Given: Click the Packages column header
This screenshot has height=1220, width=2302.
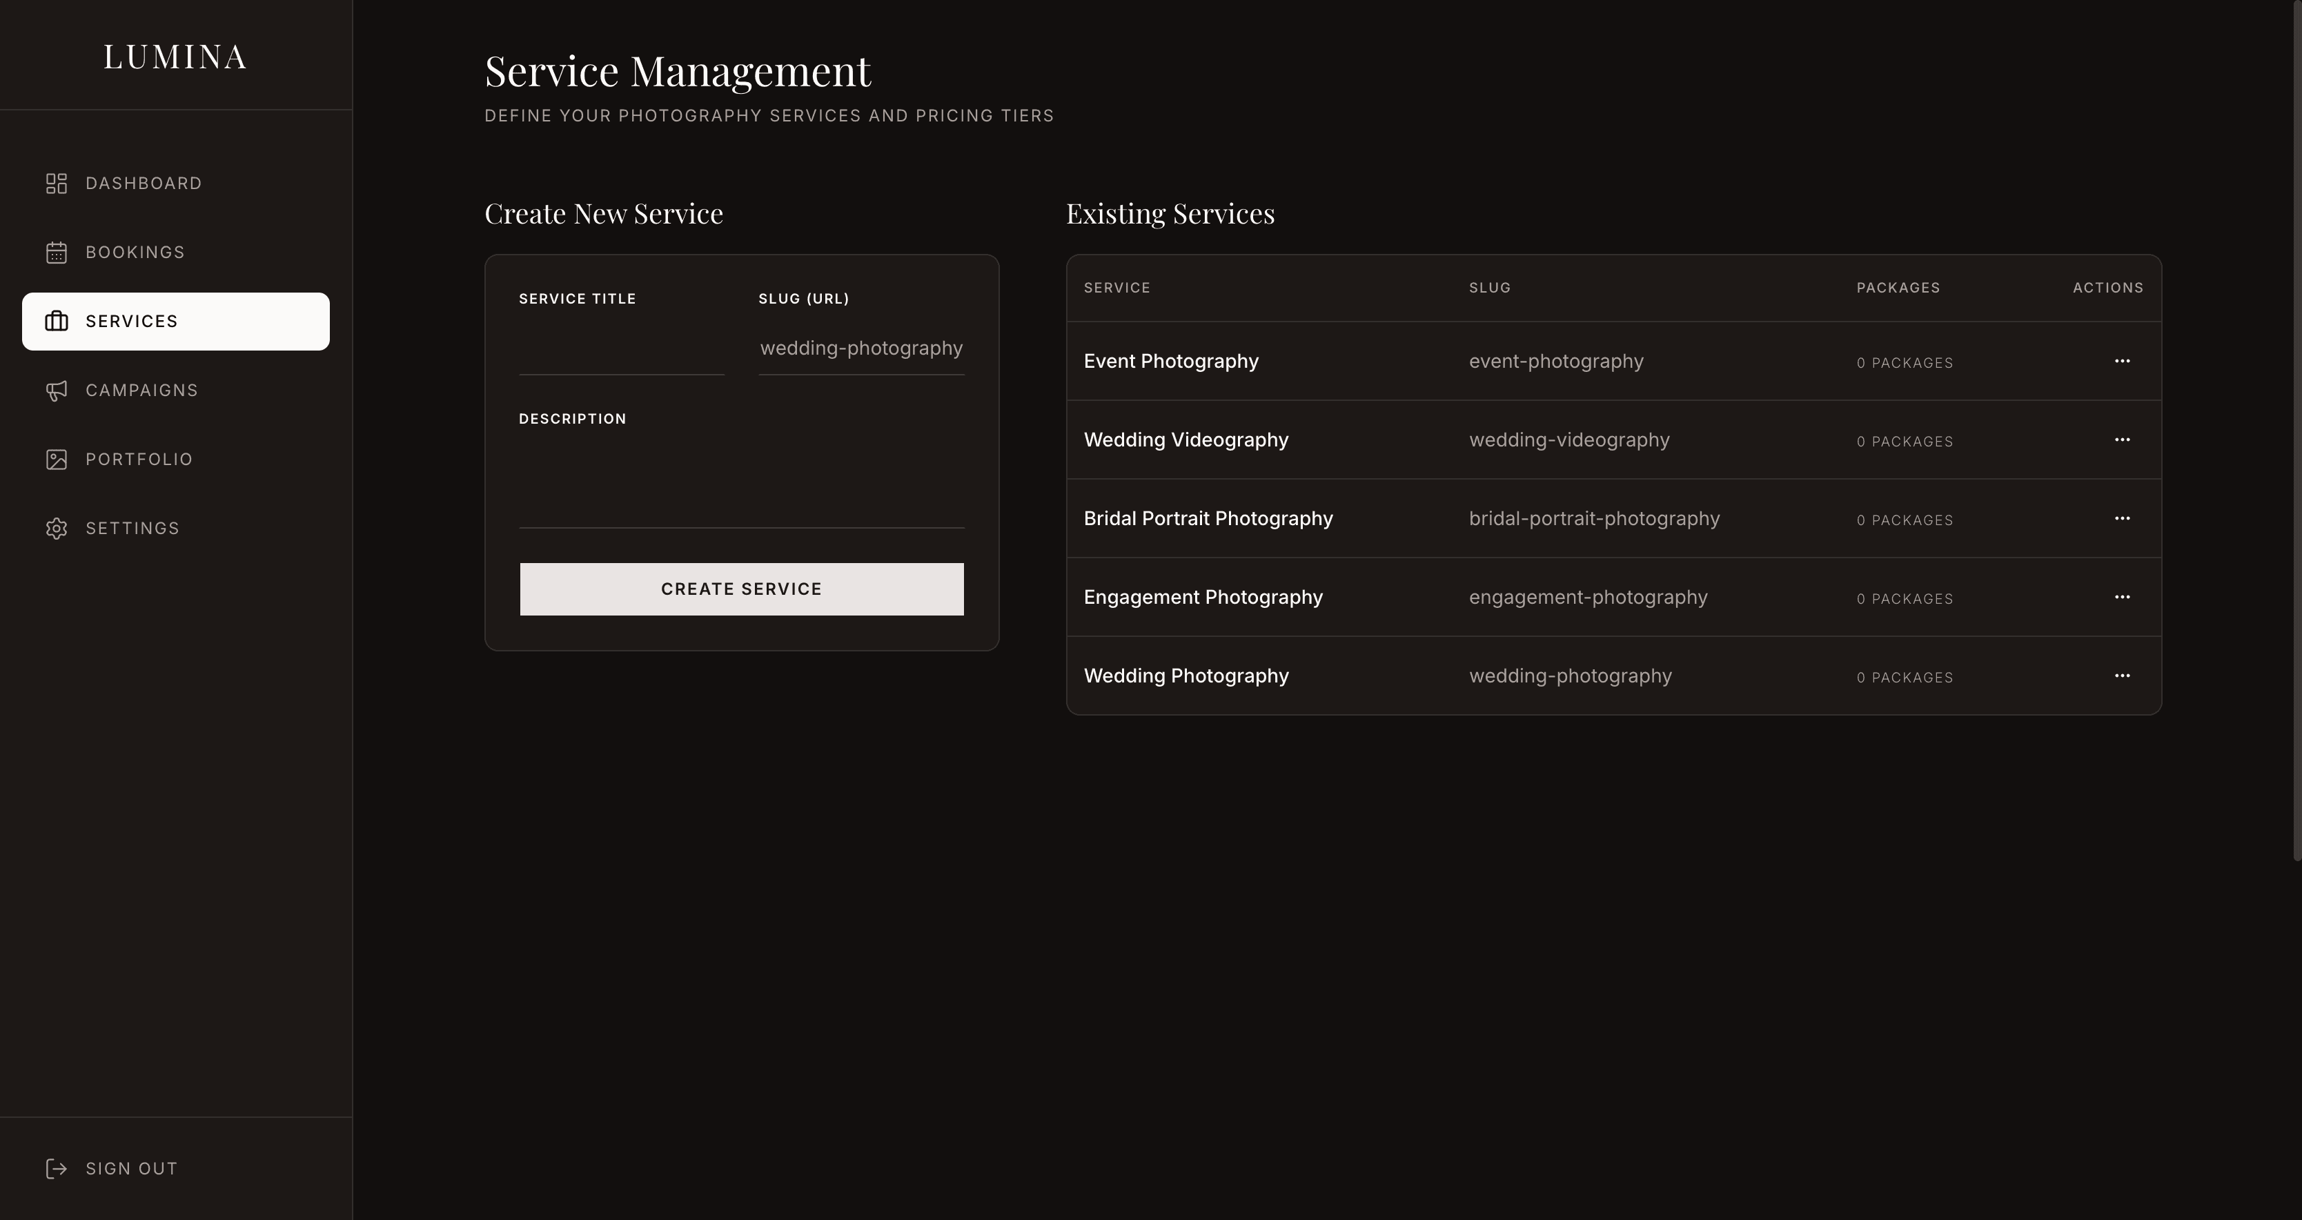Looking at the screenshot, I should point(1898,288).
